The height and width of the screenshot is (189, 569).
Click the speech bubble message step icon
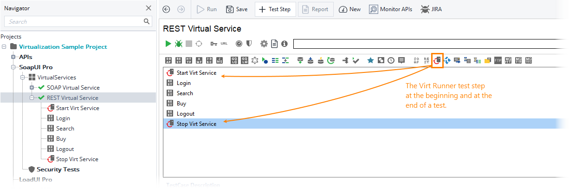point(401,60)
